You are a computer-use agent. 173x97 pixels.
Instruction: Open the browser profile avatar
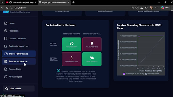pos(151,8)
